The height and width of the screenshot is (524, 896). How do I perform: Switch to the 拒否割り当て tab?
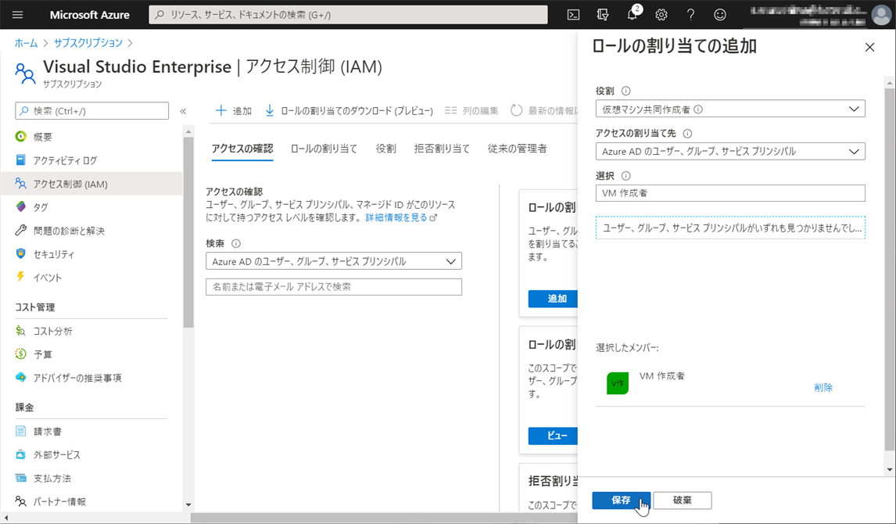(x=442, y=149)
